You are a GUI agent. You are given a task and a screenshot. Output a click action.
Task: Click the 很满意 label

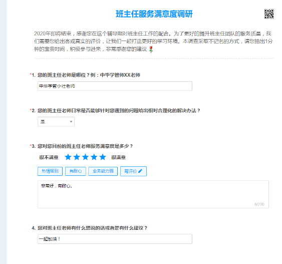pyautogui.click(x=118, y=157)
